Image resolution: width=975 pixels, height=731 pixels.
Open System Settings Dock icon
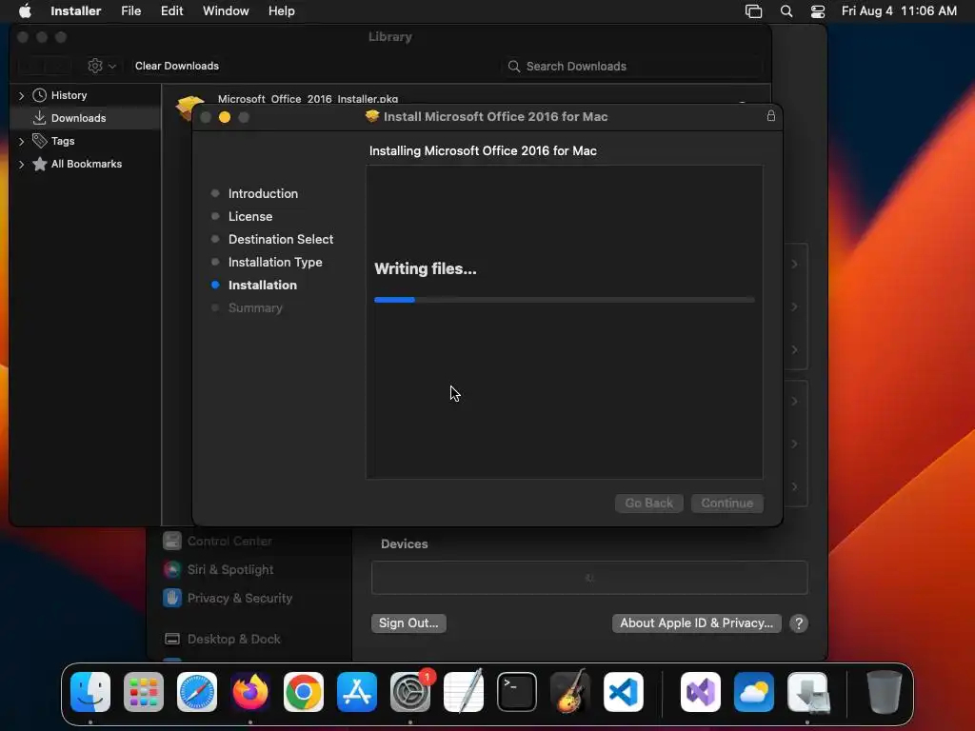[x=410, y=691]
